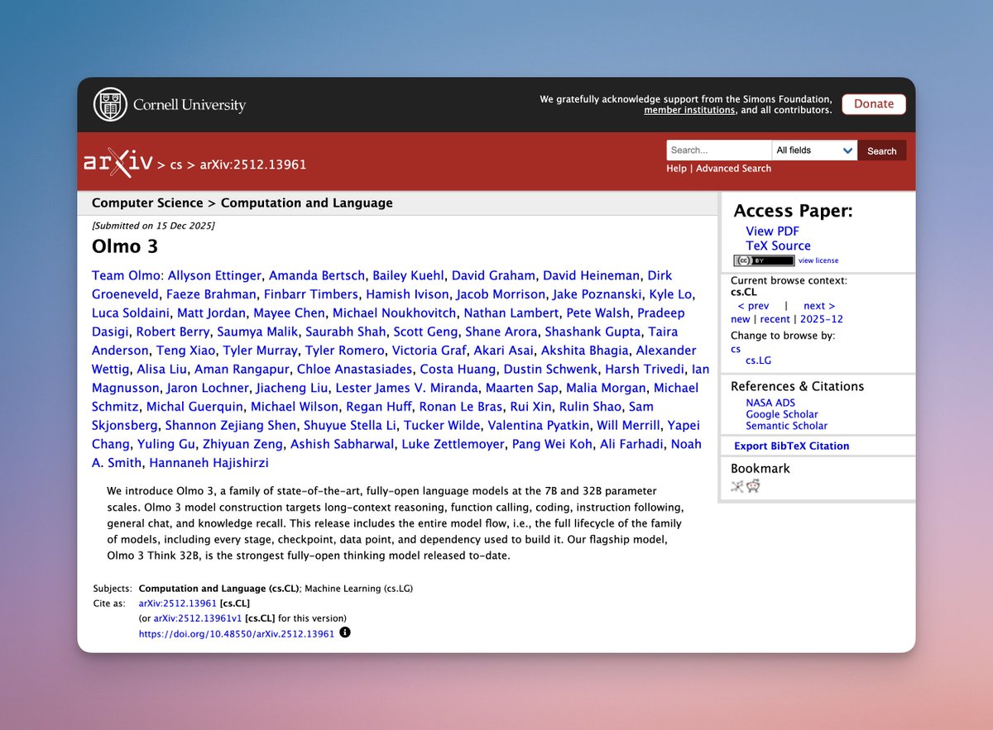Click the Submitted on 15 Dec 2025 text
This screenshot has width=993, height=730.
pyautogui.click(x=153, y=226)
